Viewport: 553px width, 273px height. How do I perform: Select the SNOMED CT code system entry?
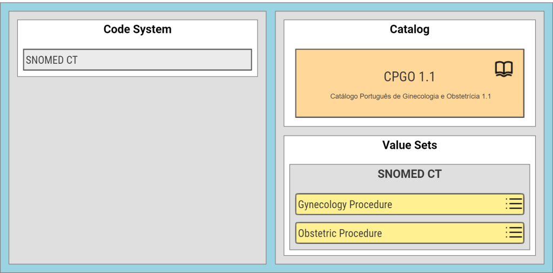coord(138,59)
